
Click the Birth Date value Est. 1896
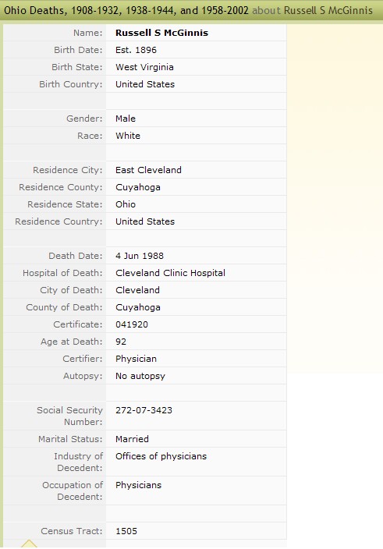[136, 50]
